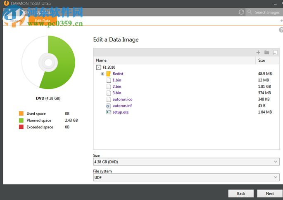
Task: Select the autorun.ico file name
Action: pyautogui.click(x=122, y=99)
